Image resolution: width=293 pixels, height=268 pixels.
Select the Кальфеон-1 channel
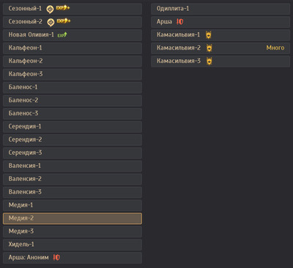tap(73, 48)
